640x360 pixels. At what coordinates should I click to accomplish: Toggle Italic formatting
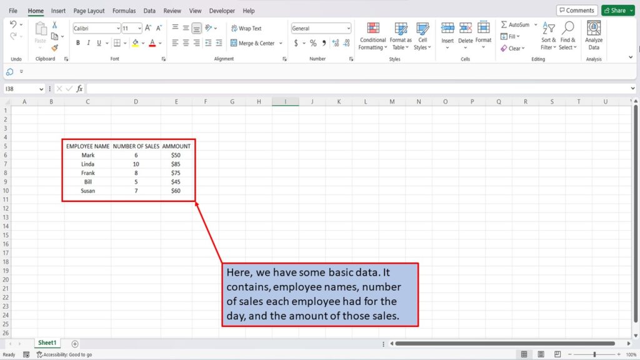click(x=87, y=42)
